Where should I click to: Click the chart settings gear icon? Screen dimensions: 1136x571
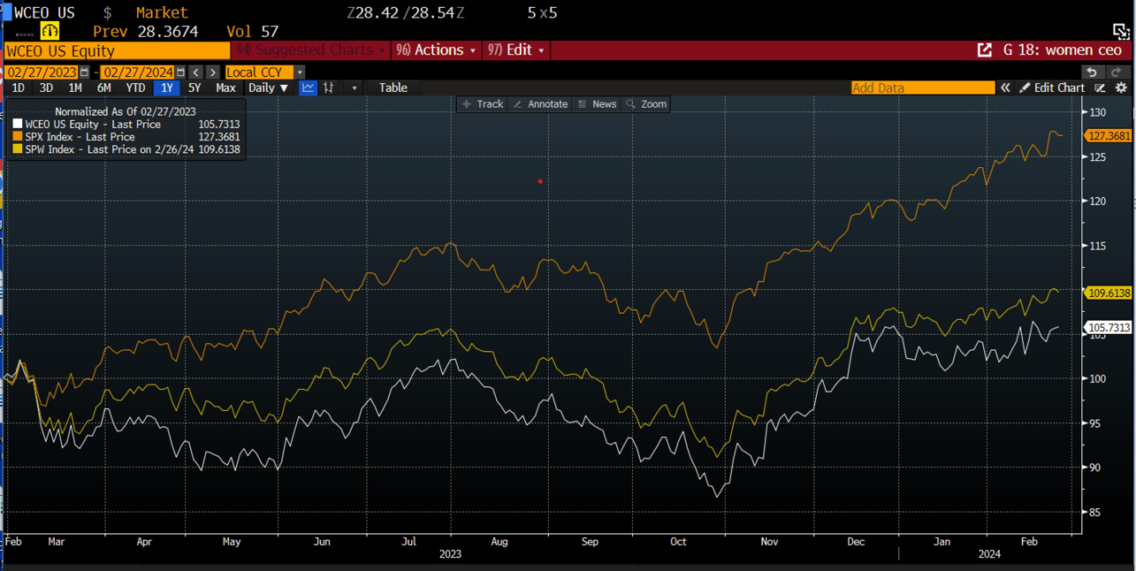click(1121, 88)
